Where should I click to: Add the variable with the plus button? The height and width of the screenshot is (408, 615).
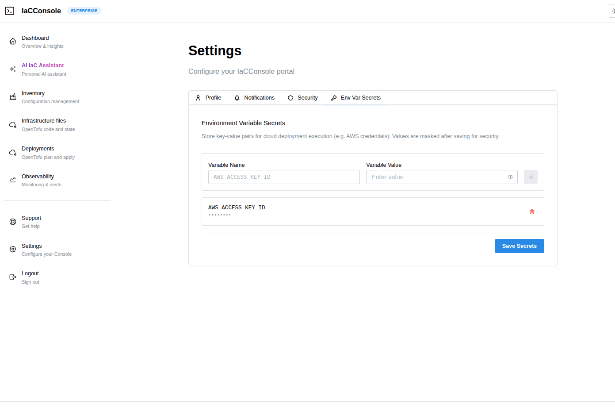tap(531, 177)
